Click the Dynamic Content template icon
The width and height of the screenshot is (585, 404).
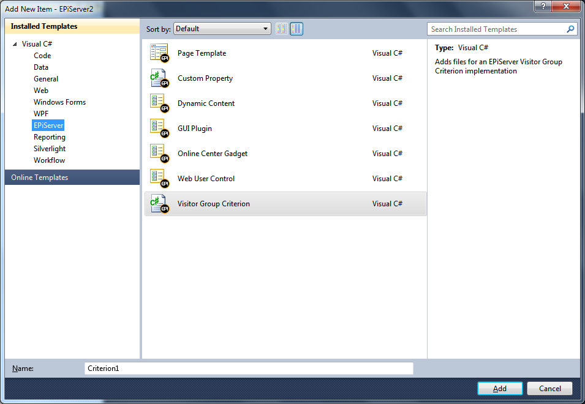click(x=159, y=103)
